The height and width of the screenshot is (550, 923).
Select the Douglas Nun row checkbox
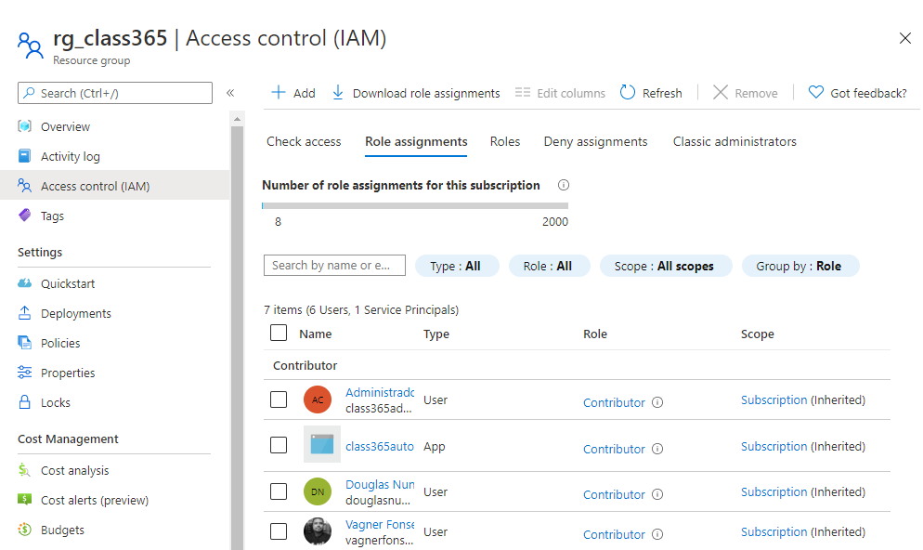click(x=279, y=491)
